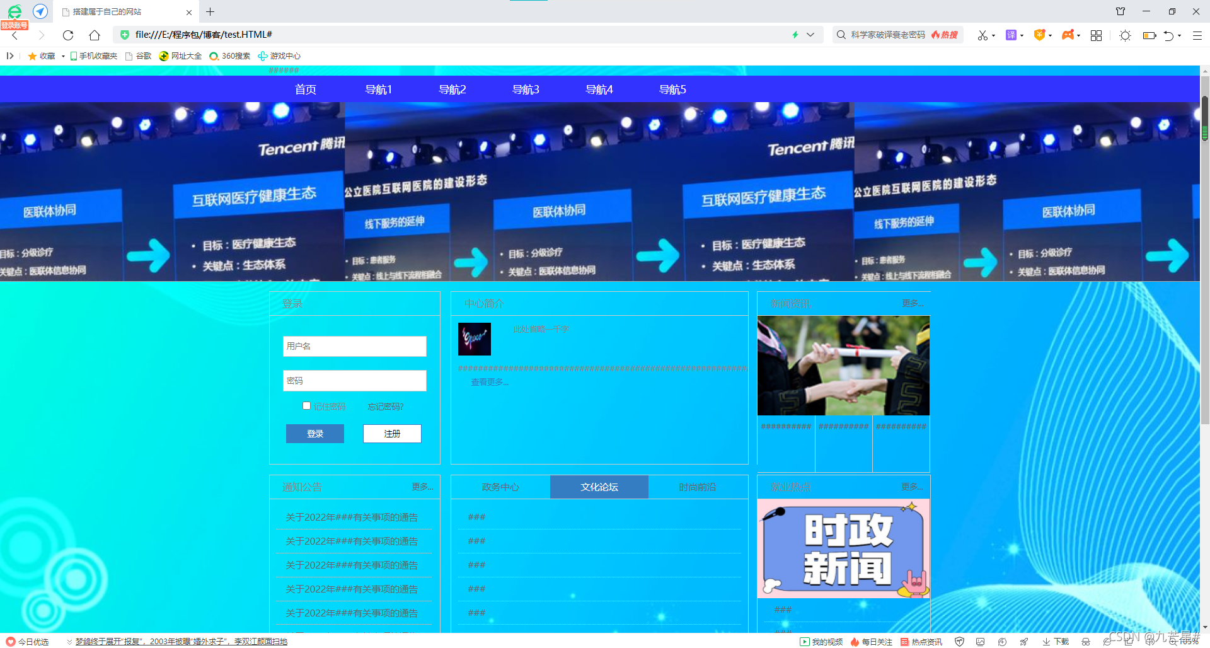
Task: Click the browser back arrow
Action: [15, 35]
